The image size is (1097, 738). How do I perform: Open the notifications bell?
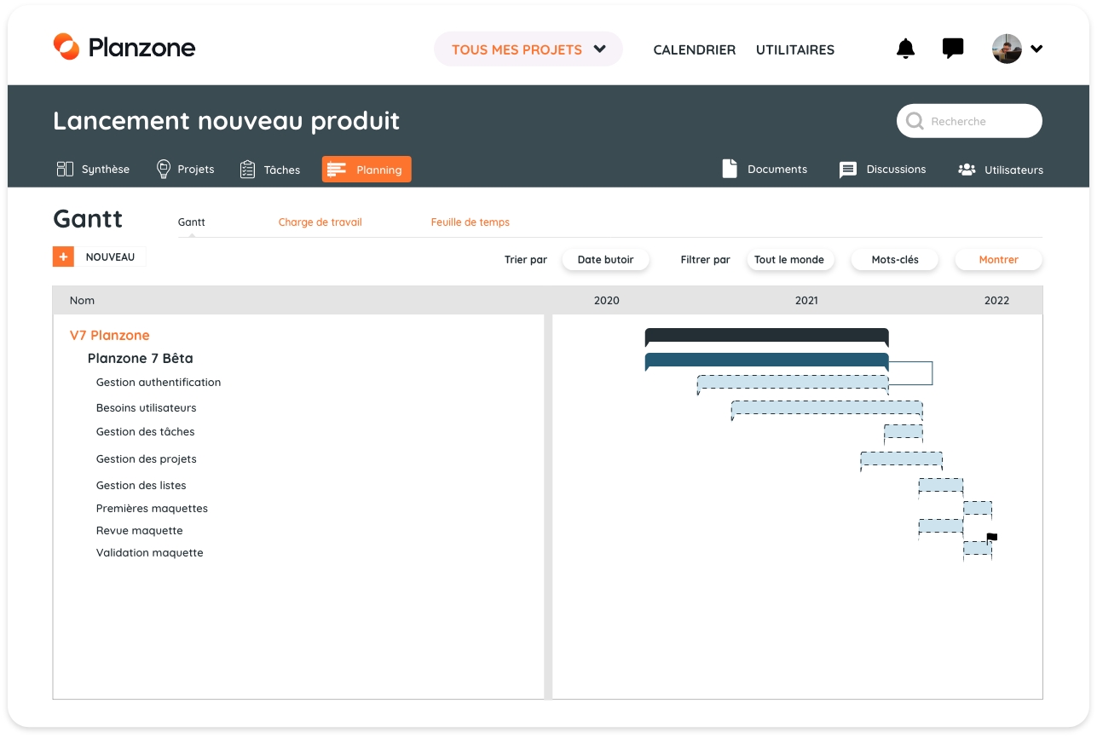point(905,49)
